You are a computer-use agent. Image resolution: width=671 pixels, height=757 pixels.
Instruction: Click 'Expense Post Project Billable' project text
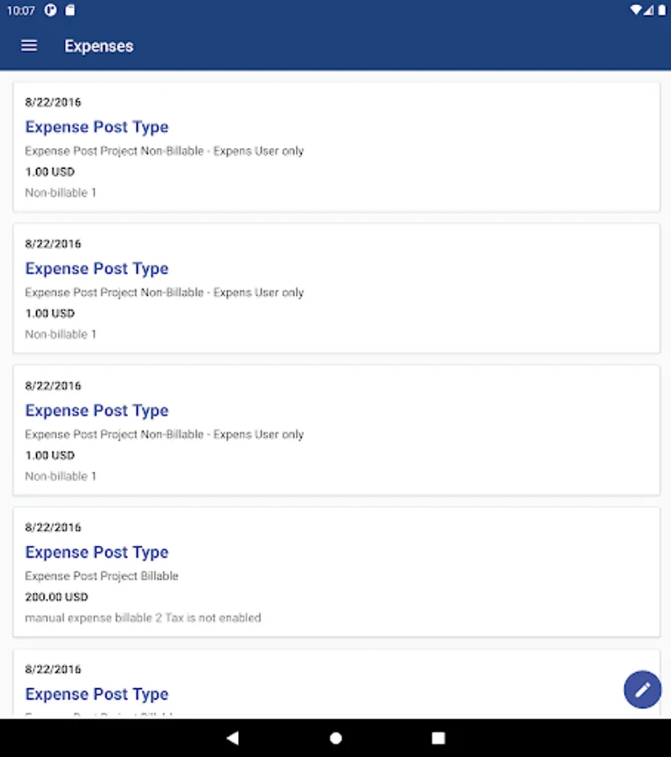[x=102, y=576]
